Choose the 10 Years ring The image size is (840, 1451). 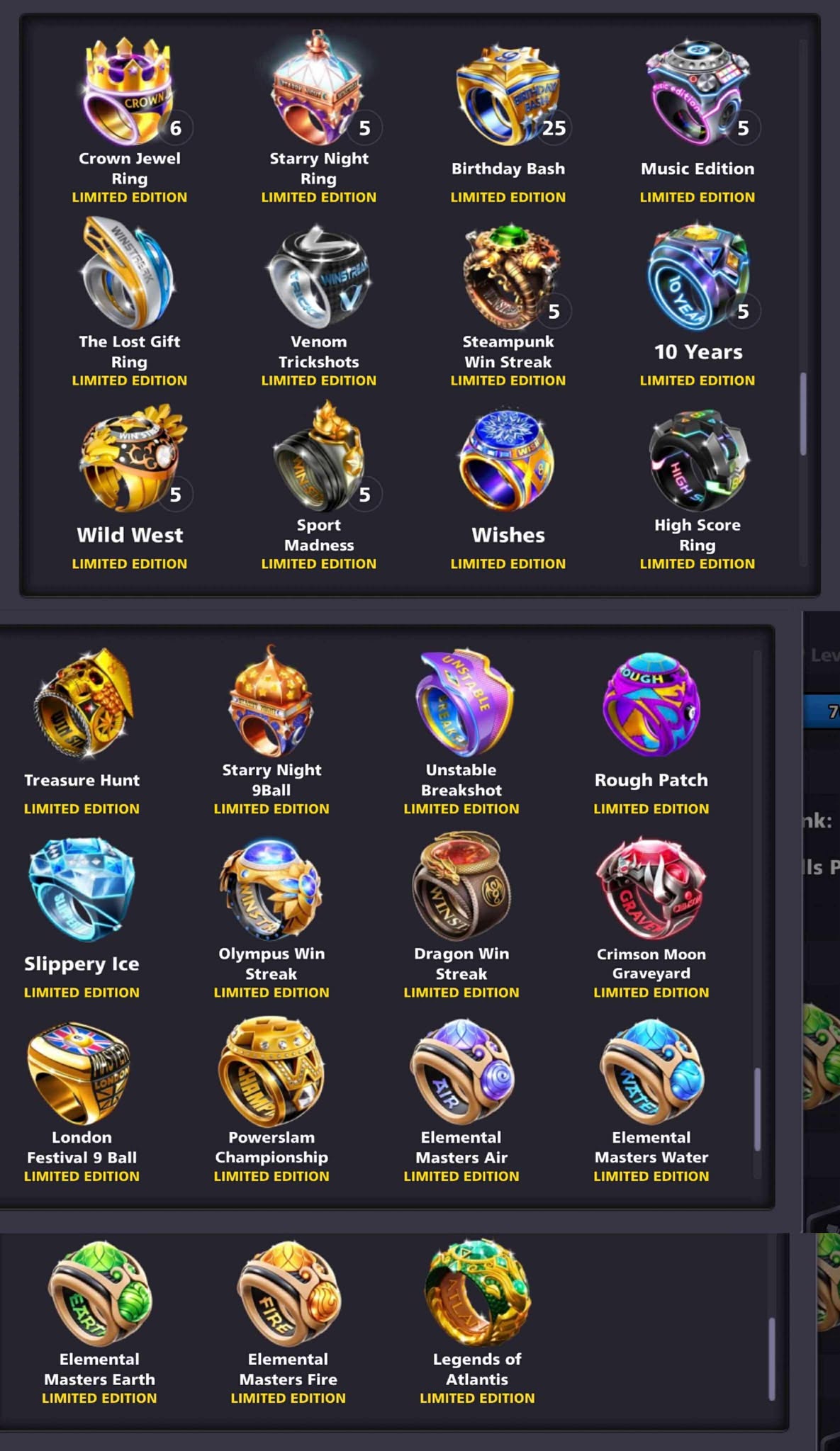click(x=698, y=276)
